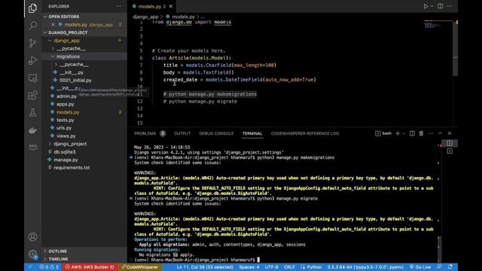Collapse the migrations folder
The height and width of the screenshot is (271, 482).
tap(68, 56)
